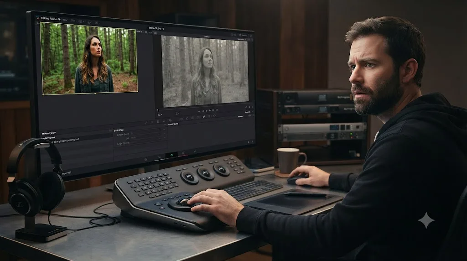Click the plain circle icon in the top menu bar
The height and width of the screenshot is (261, 467).
point(89,22)
